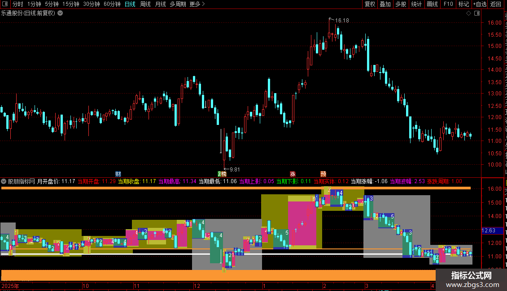Open the dropdown circle beside 乐通股份 title

[60, 13]
